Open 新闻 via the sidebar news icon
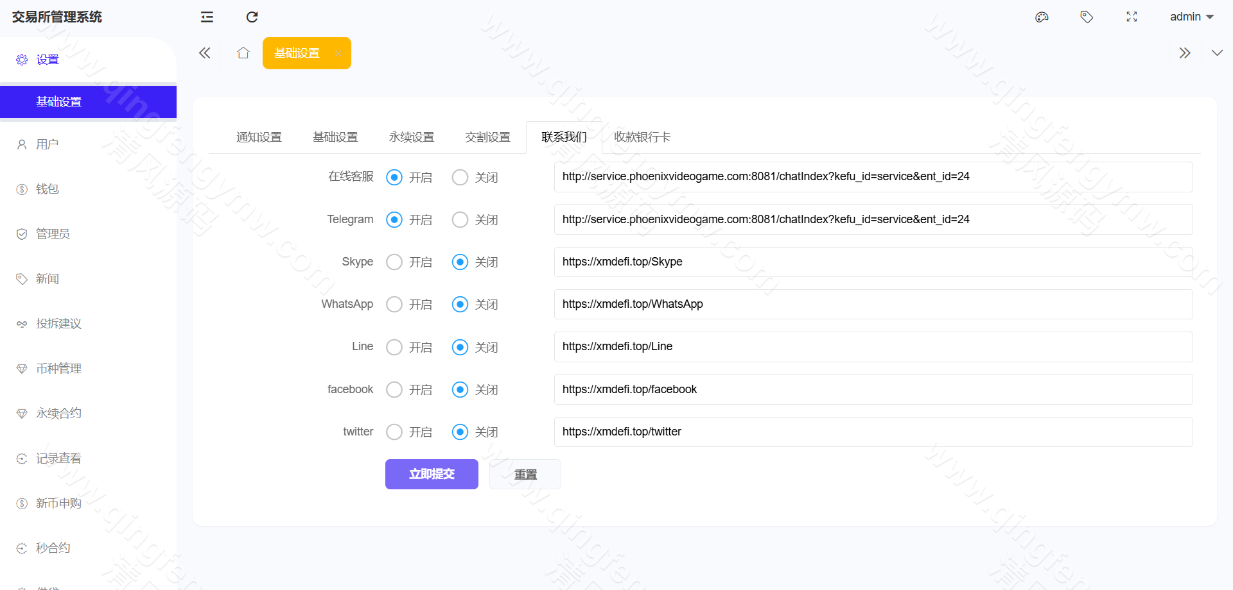 pyautogui.click(x=47, y=278)
